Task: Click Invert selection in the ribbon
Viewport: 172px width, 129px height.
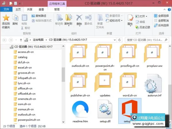Action: tap(161, 25)
